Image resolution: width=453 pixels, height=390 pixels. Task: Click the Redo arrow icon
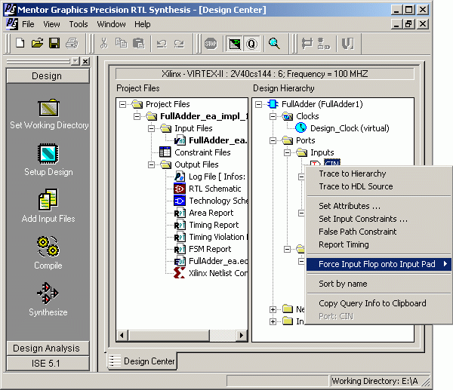click(179, 44)
